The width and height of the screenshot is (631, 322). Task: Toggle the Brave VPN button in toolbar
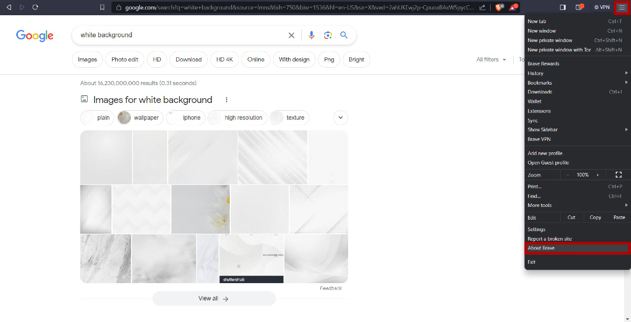coord(602,7)
